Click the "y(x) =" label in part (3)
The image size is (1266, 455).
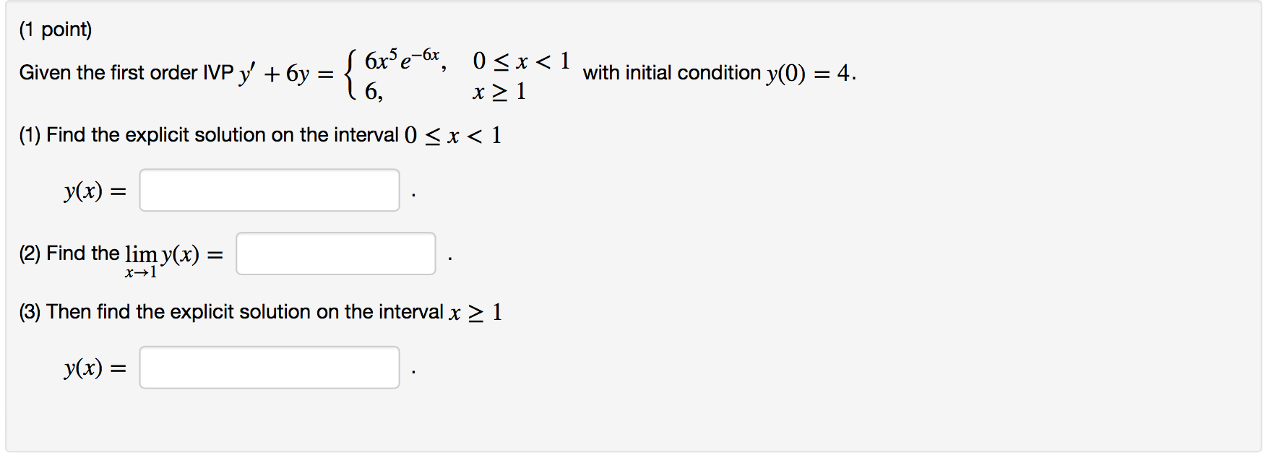coord(95,368)
